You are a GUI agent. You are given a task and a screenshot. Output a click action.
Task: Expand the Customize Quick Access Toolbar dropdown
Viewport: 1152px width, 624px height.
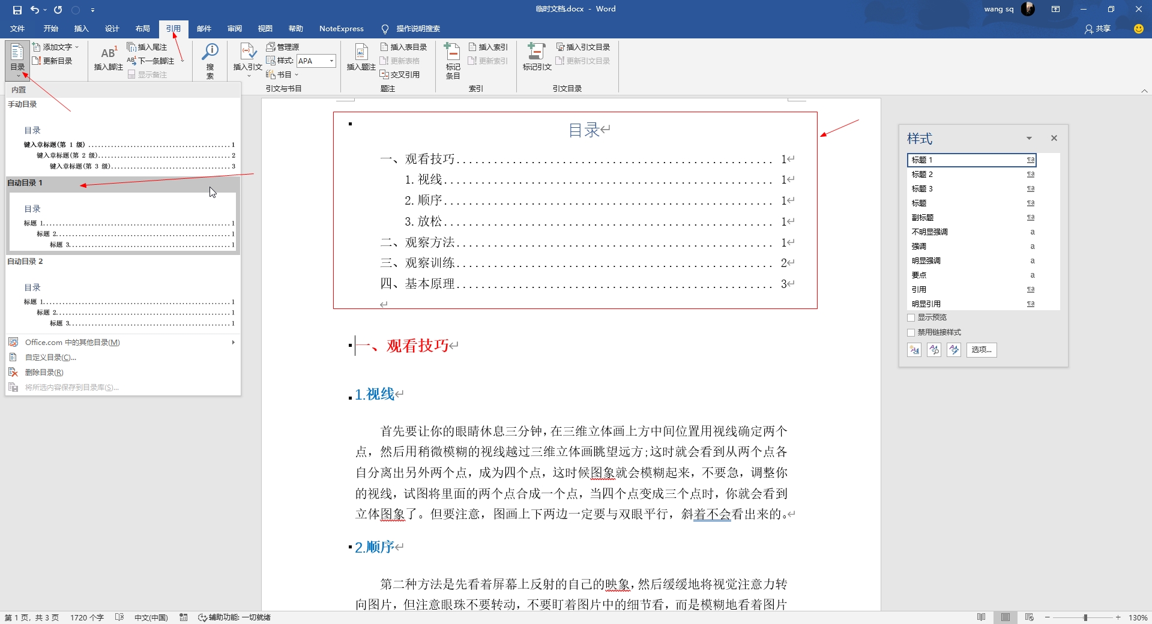pos(92,10)
